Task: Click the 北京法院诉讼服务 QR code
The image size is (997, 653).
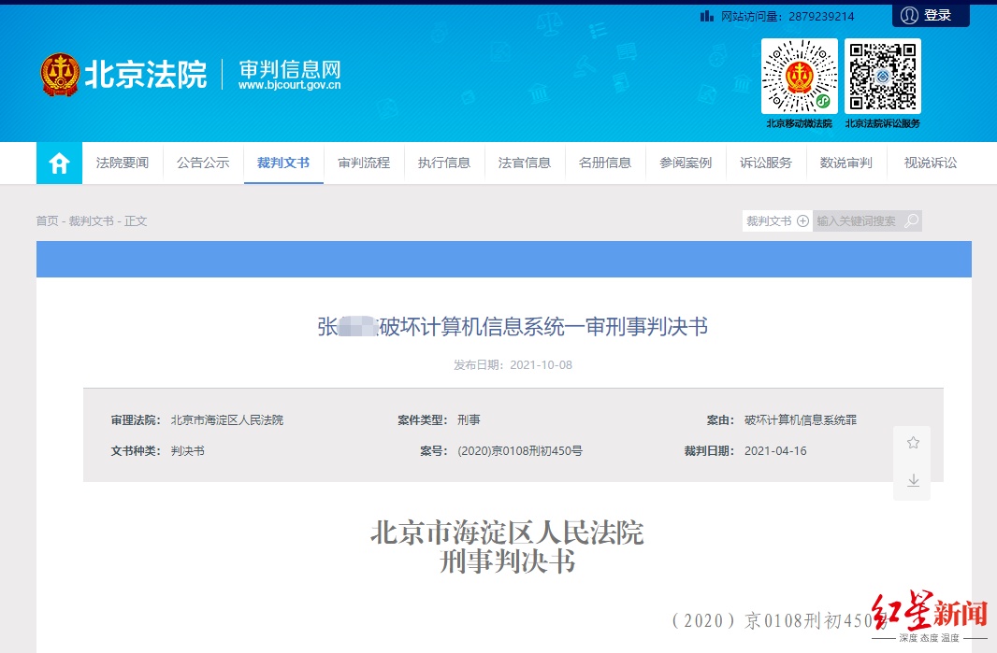Action: [x=882, y=77]
